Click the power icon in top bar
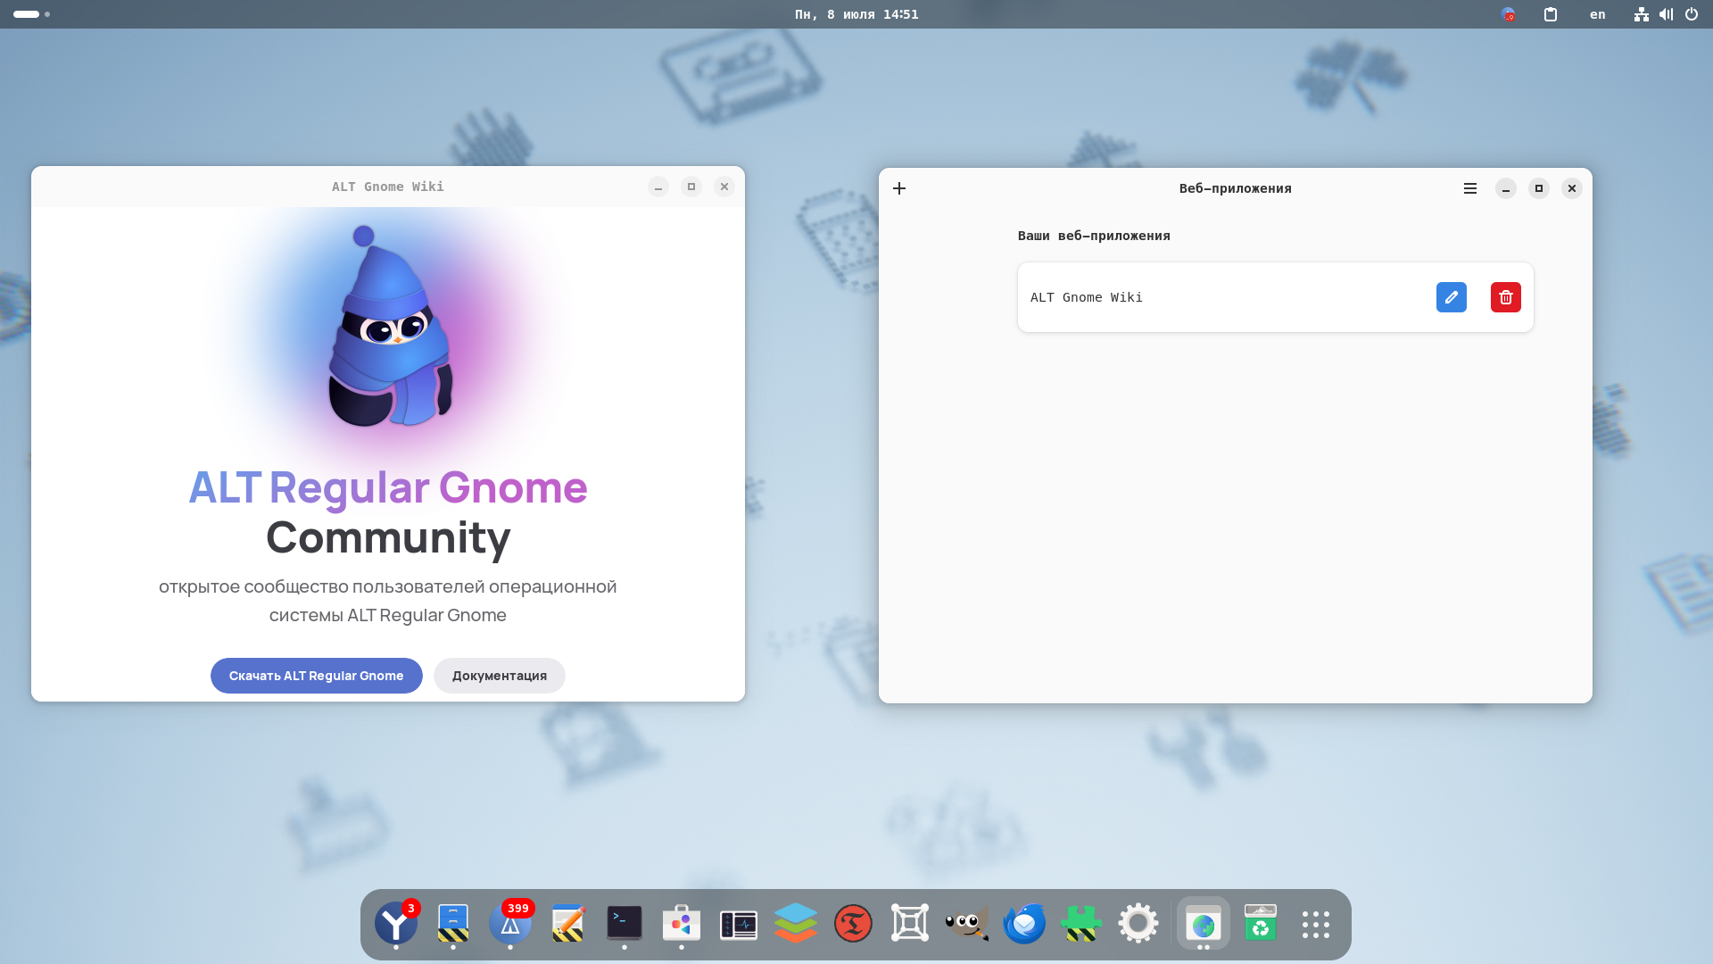The height and width of the screenshot is (964, 1713). pyautogui.click(x=1692, y=14)
